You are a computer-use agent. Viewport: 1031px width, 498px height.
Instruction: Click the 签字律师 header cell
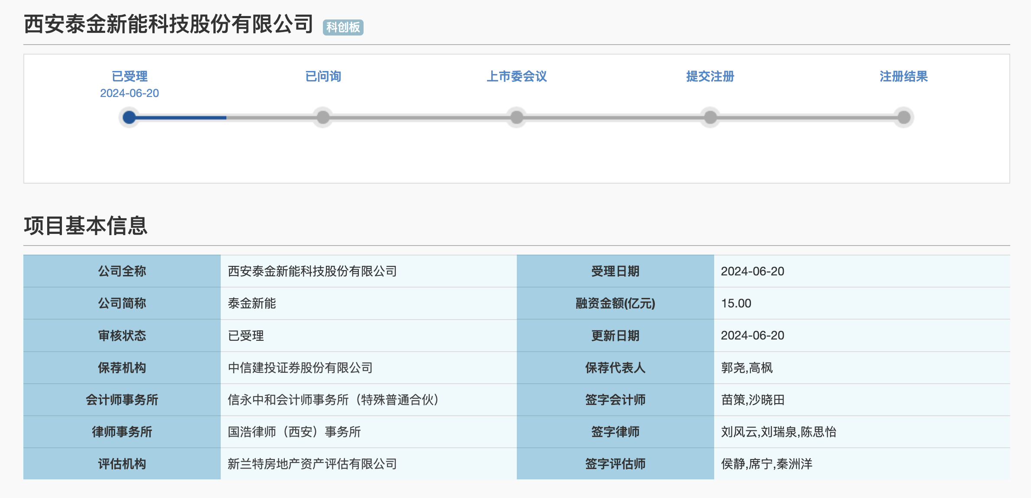(x=615, y=431)
